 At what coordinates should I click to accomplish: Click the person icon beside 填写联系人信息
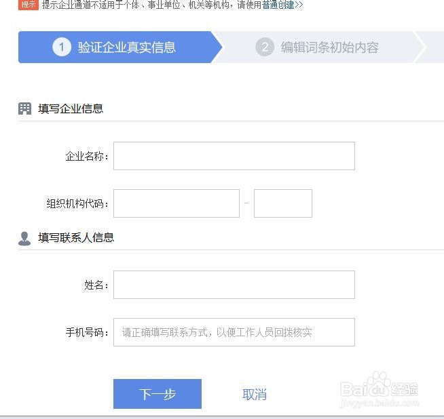point(25,238)
